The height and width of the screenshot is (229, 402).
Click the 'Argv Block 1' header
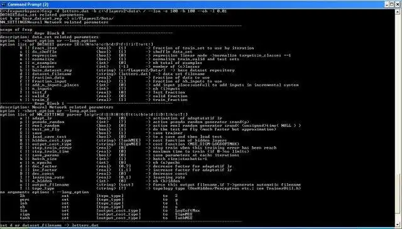(x=49, y=104)
